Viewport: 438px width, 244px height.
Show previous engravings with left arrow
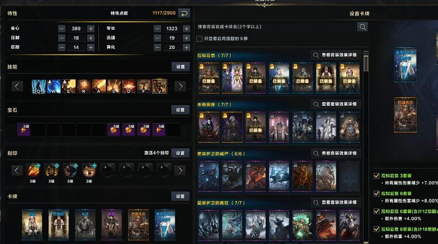coord(17,171)
